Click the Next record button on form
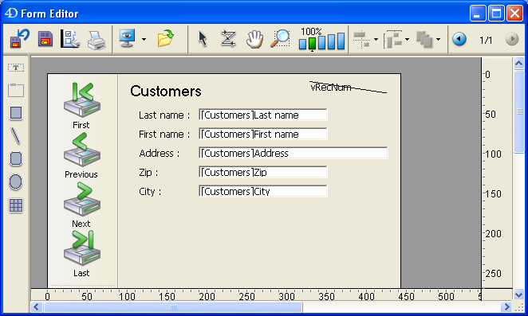528x316 pixels. coord(82,205)
